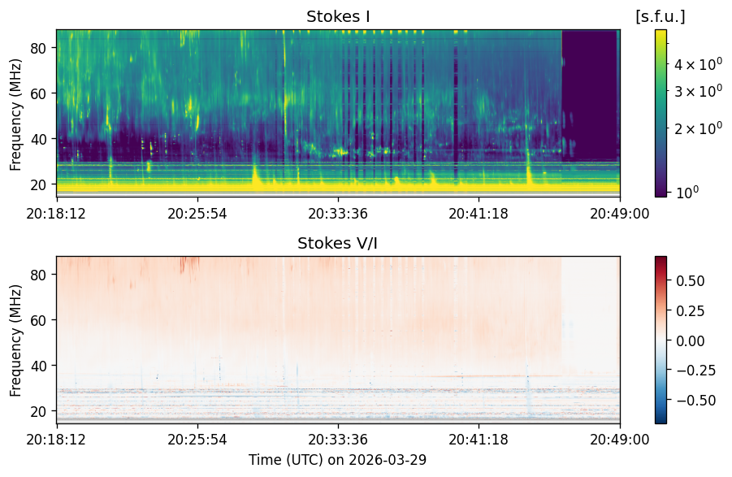Click the 60 MHz tick on Stokes I axis

(x=39, y=93)
